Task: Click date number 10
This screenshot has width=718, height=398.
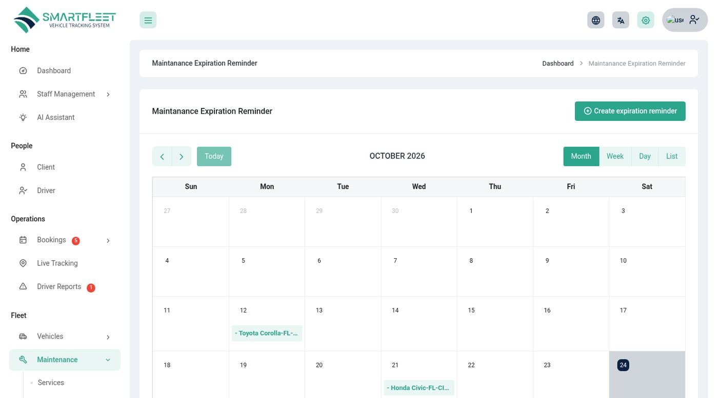Action: [x=623, y=261]
